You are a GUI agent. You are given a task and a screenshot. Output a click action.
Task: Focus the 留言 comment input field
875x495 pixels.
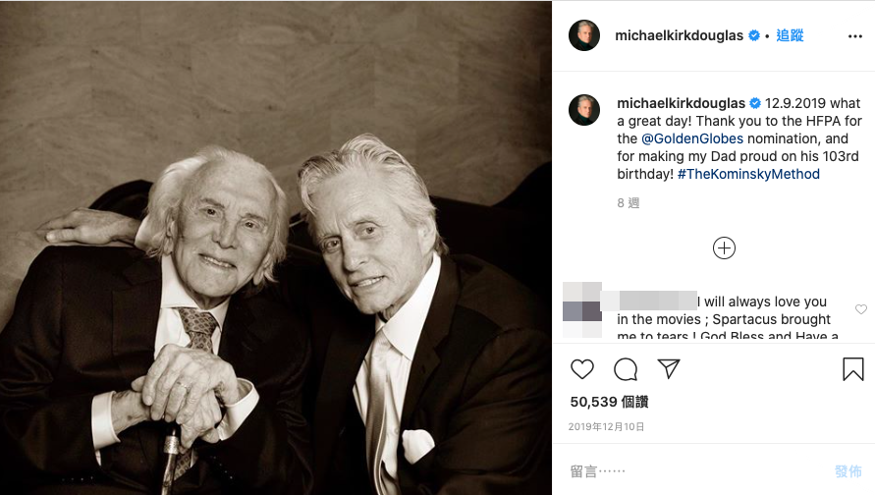click(x=687, y=471)
